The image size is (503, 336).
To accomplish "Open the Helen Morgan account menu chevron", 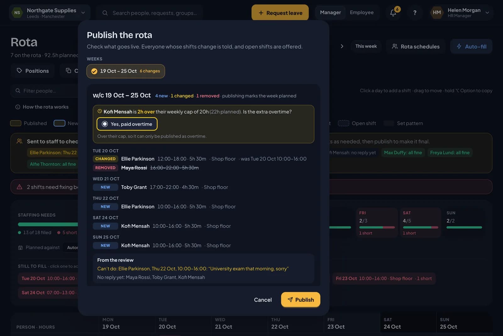I will point(487,13).
